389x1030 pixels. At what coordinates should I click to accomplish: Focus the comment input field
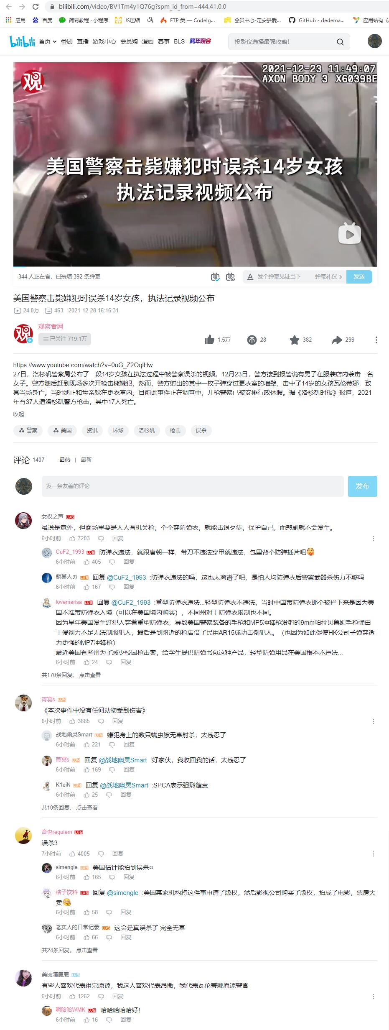tap(193, 486)
